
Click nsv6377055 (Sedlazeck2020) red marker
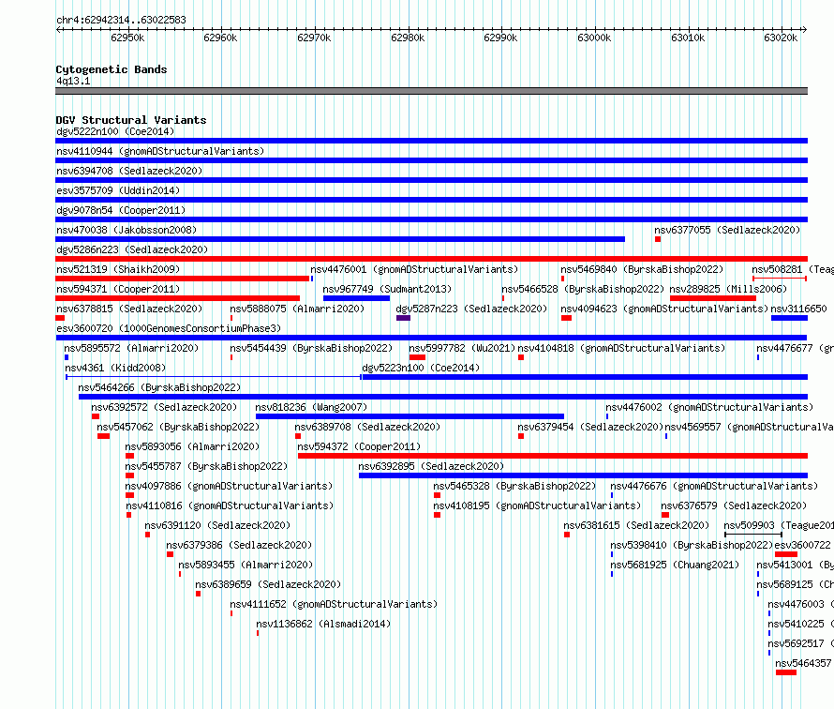[x=658, y=239]
